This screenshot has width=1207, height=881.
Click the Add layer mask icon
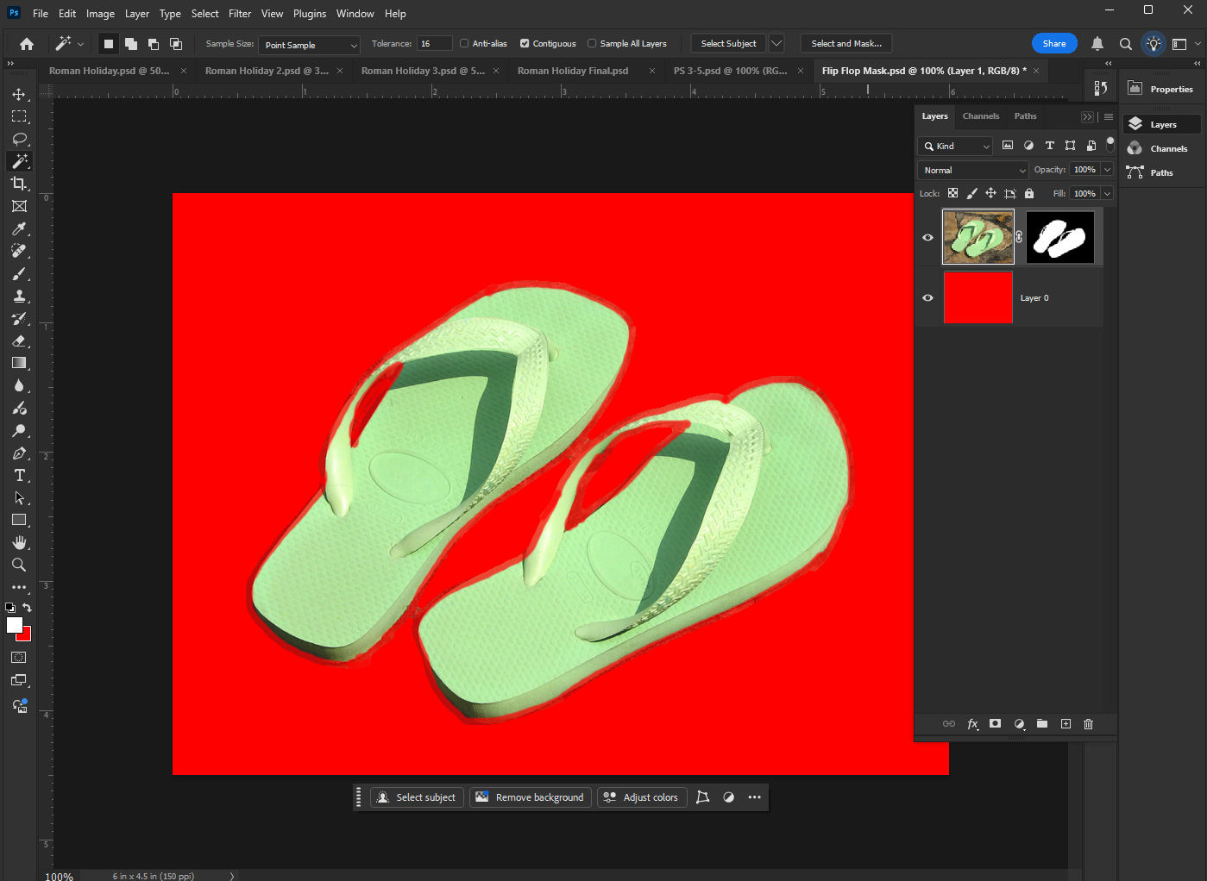point(996,724)
